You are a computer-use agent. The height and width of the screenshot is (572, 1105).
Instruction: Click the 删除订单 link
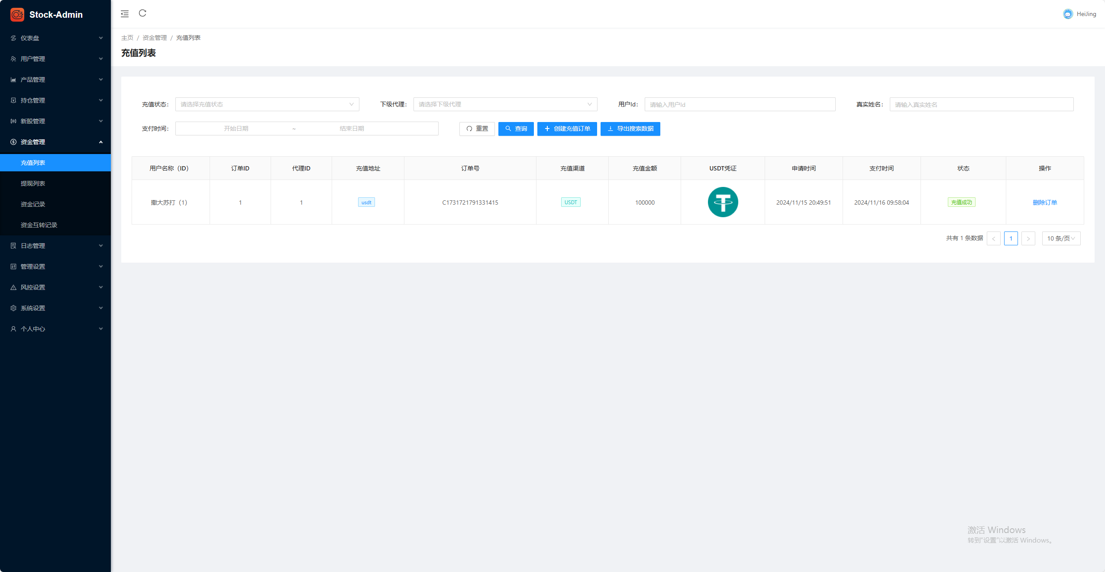(1044, 202)
